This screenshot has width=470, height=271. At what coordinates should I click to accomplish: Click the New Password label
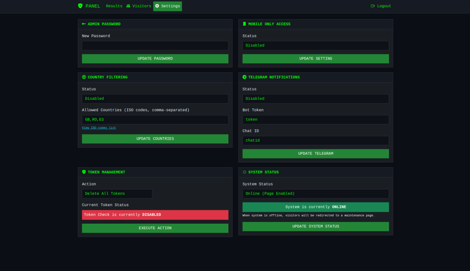pyautogui.click(x=96, y=36)
